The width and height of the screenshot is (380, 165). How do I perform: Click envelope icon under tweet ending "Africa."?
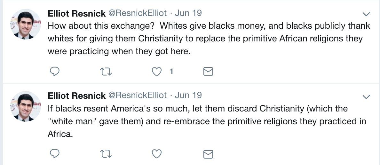[208, 154]
